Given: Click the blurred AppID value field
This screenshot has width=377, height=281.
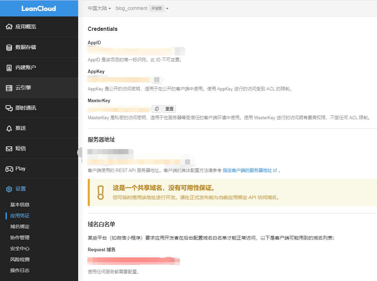Looking at the screenshot, I should point(131,51).
